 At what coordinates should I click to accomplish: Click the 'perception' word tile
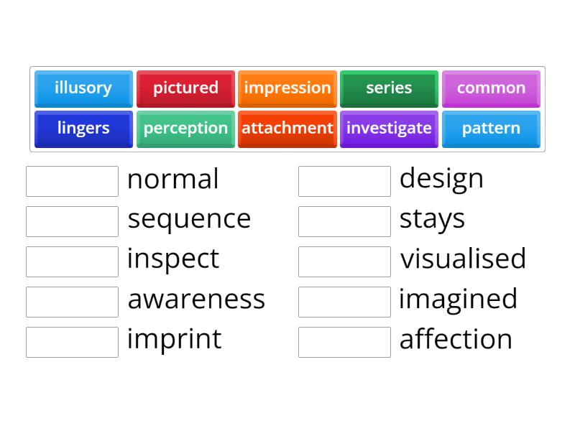coord(185,129)
